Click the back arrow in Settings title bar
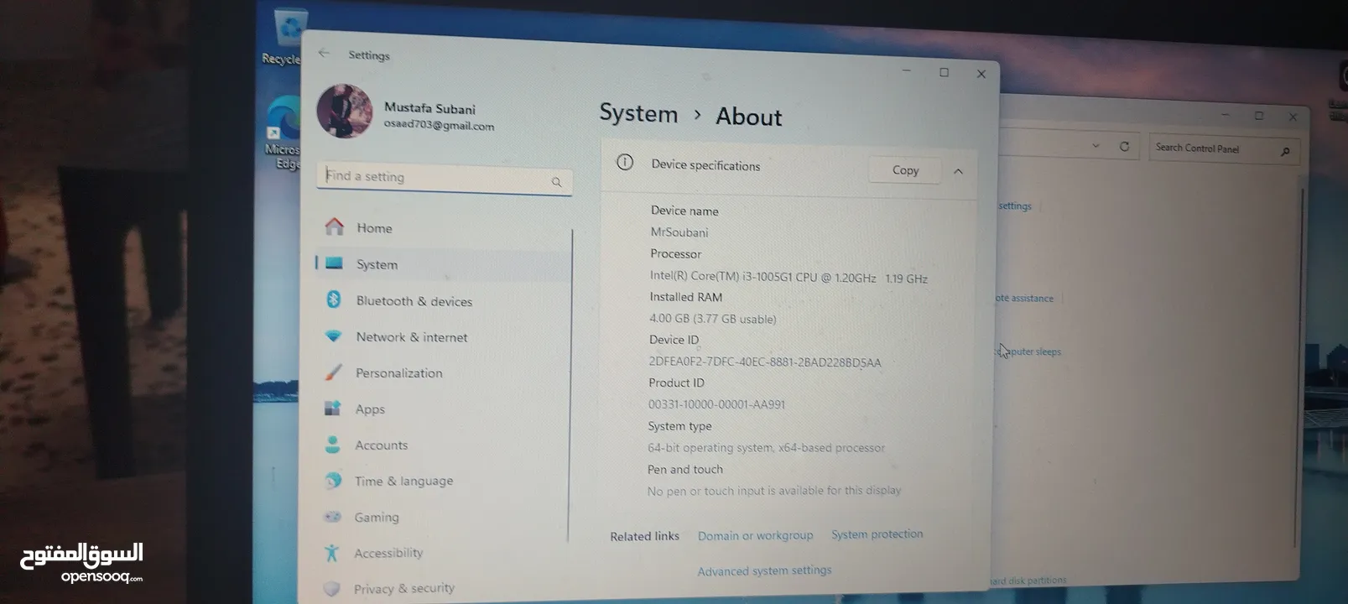Image resolution: width=1348 pixels, height=604 pixels. pyautogui.click(x=324, y=54)
